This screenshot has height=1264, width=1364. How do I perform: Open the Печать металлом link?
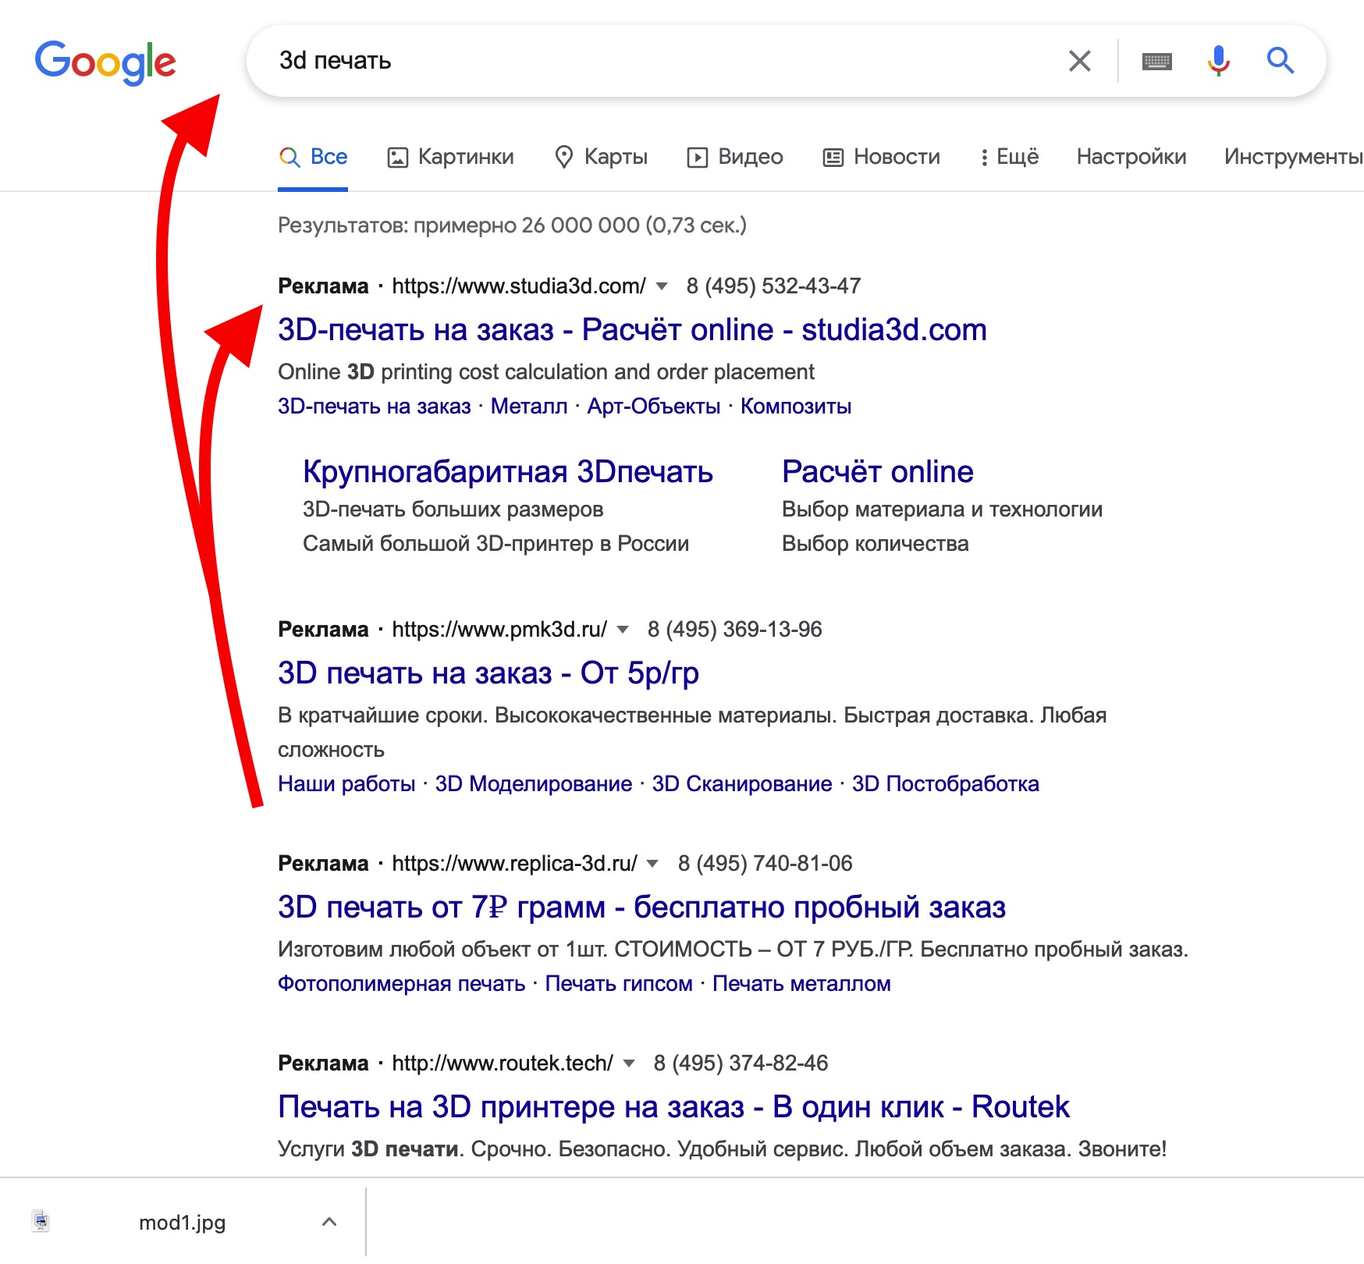point(801,984)
